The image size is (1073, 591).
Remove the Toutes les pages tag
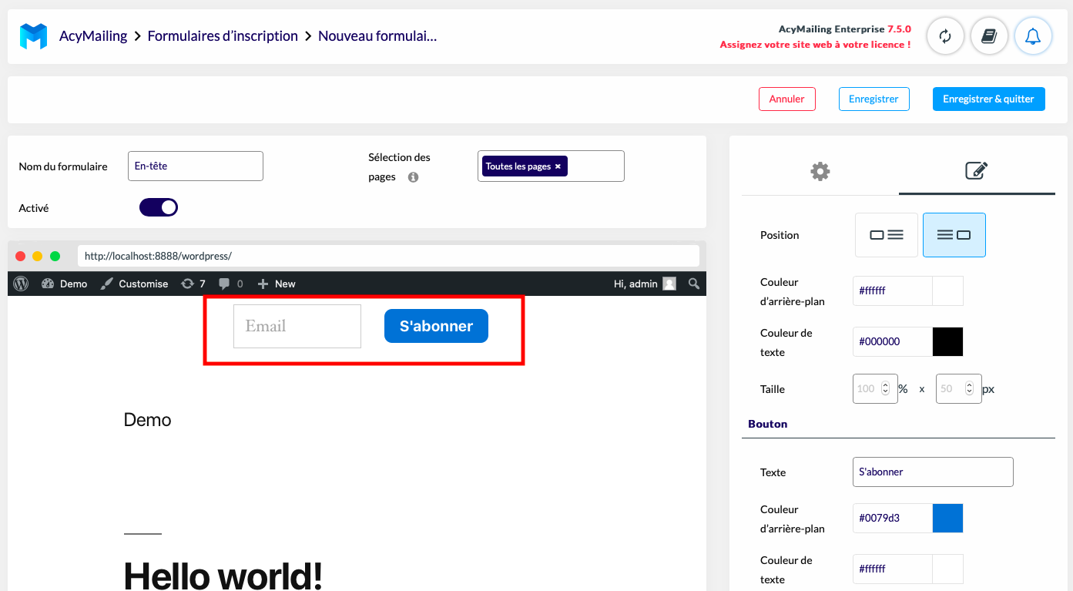[x=558, y=166]
